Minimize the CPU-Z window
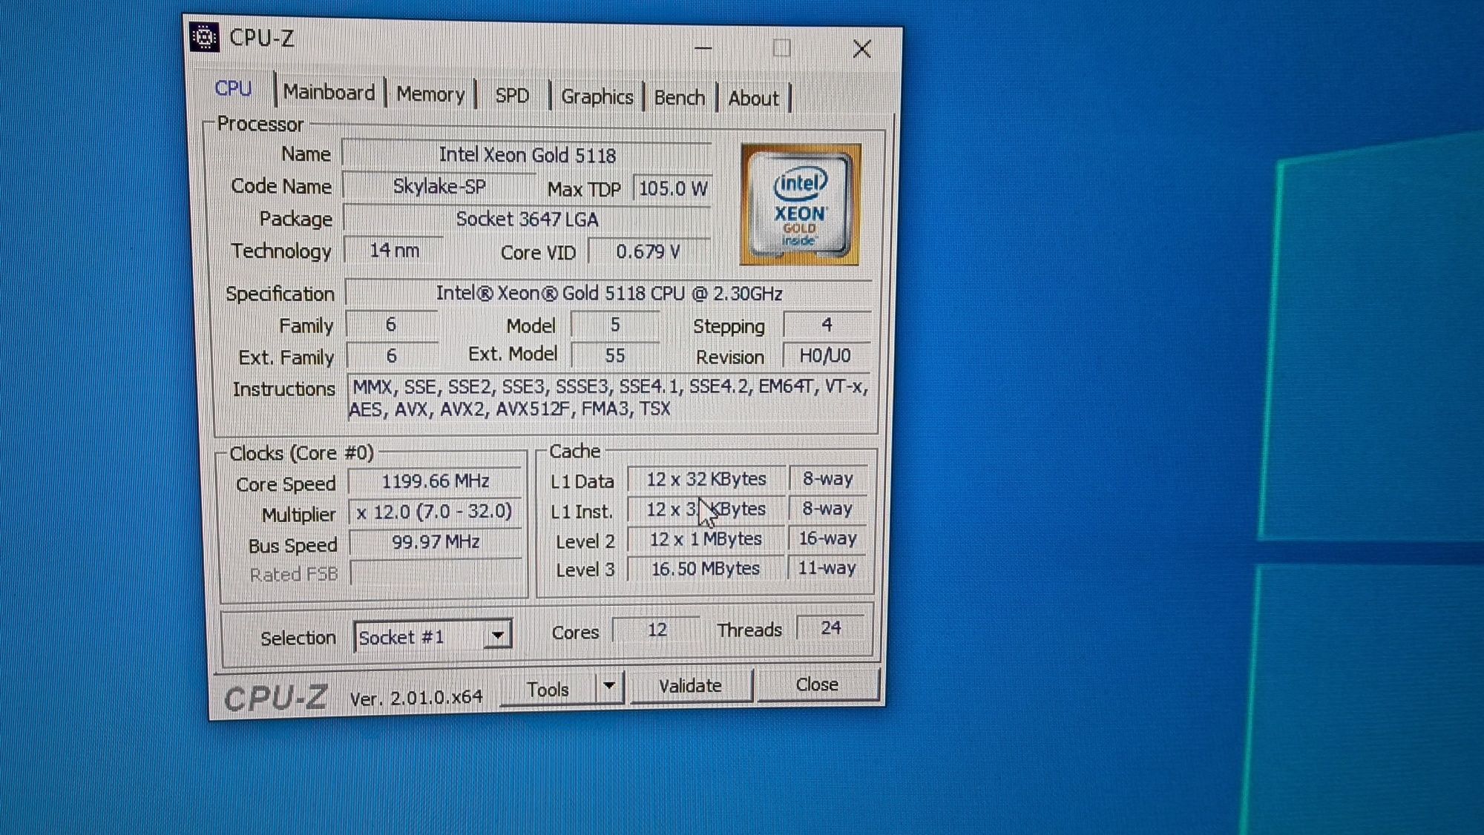The width and height of the screenshot is (1484, 835). [x=703, y=48]
